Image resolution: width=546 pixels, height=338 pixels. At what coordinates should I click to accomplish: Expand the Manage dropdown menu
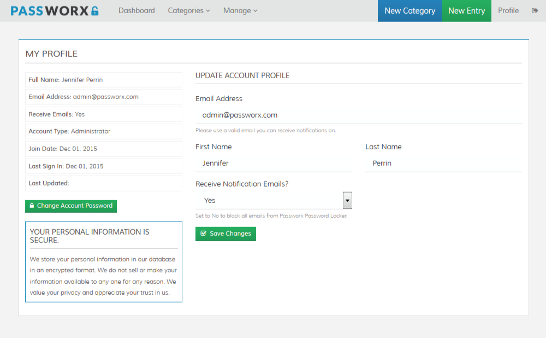click(x=240, y=10)
